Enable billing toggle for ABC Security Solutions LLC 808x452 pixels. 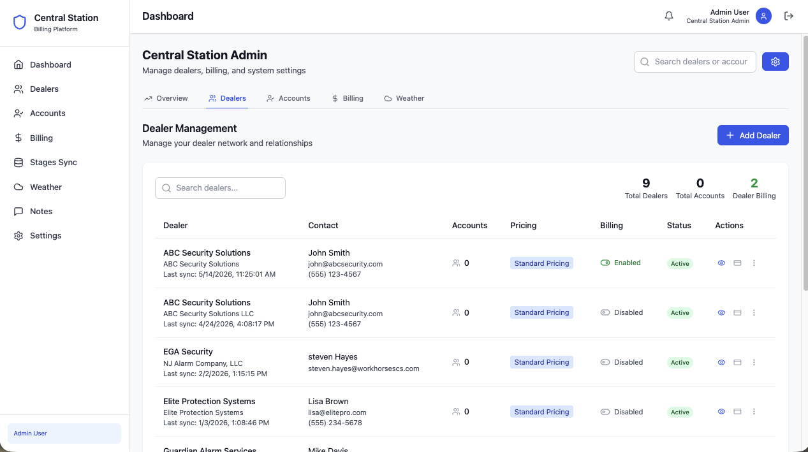pyautogui.click(x=605, y=312)
